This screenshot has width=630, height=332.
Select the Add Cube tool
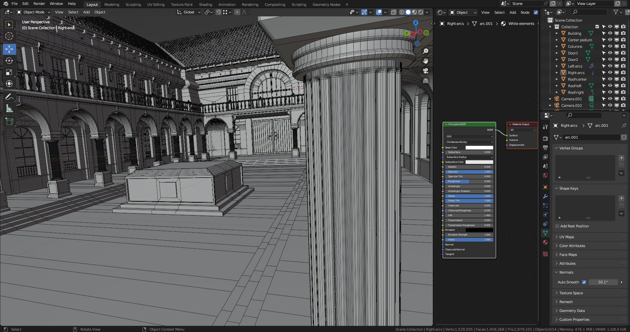click(x=9, y=122)
